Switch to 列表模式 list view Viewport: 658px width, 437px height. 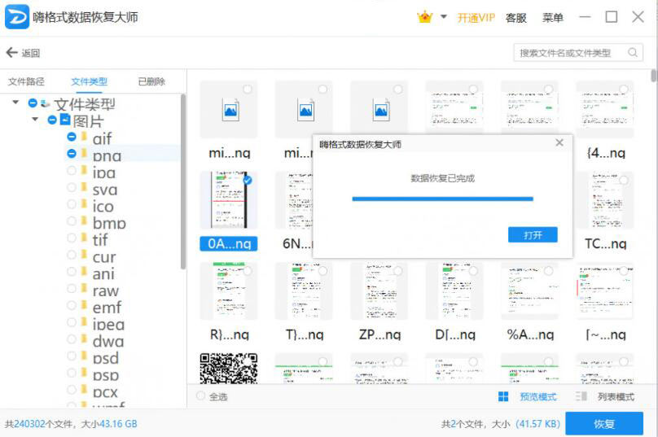click(605, 396)
